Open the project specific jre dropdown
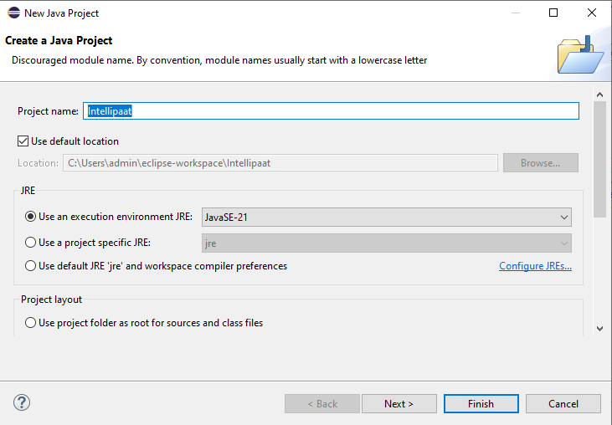 tap(387, 243)
